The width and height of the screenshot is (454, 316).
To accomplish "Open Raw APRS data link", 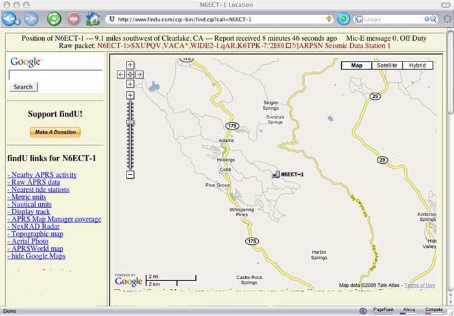I will pos(34,182).
